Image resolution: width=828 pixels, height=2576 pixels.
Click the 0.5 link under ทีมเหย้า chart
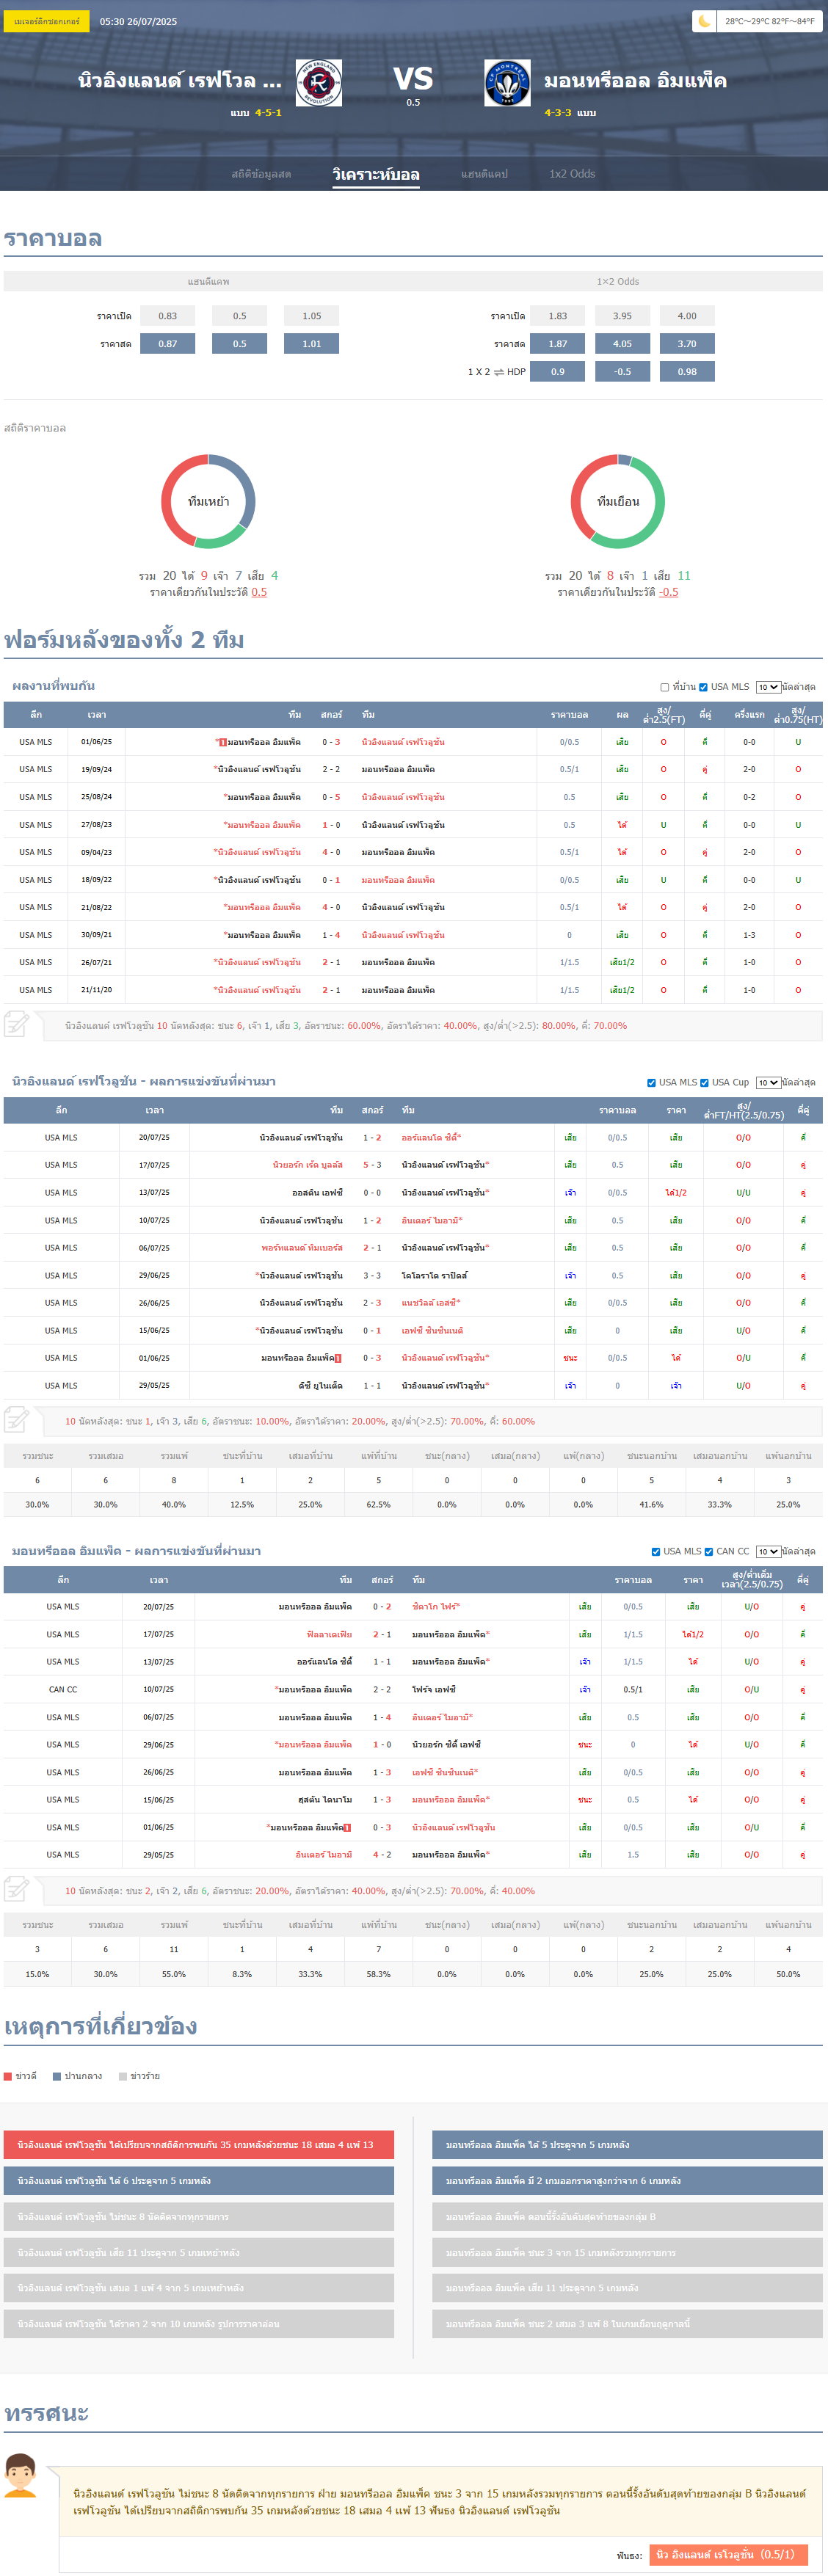(259, 592)
